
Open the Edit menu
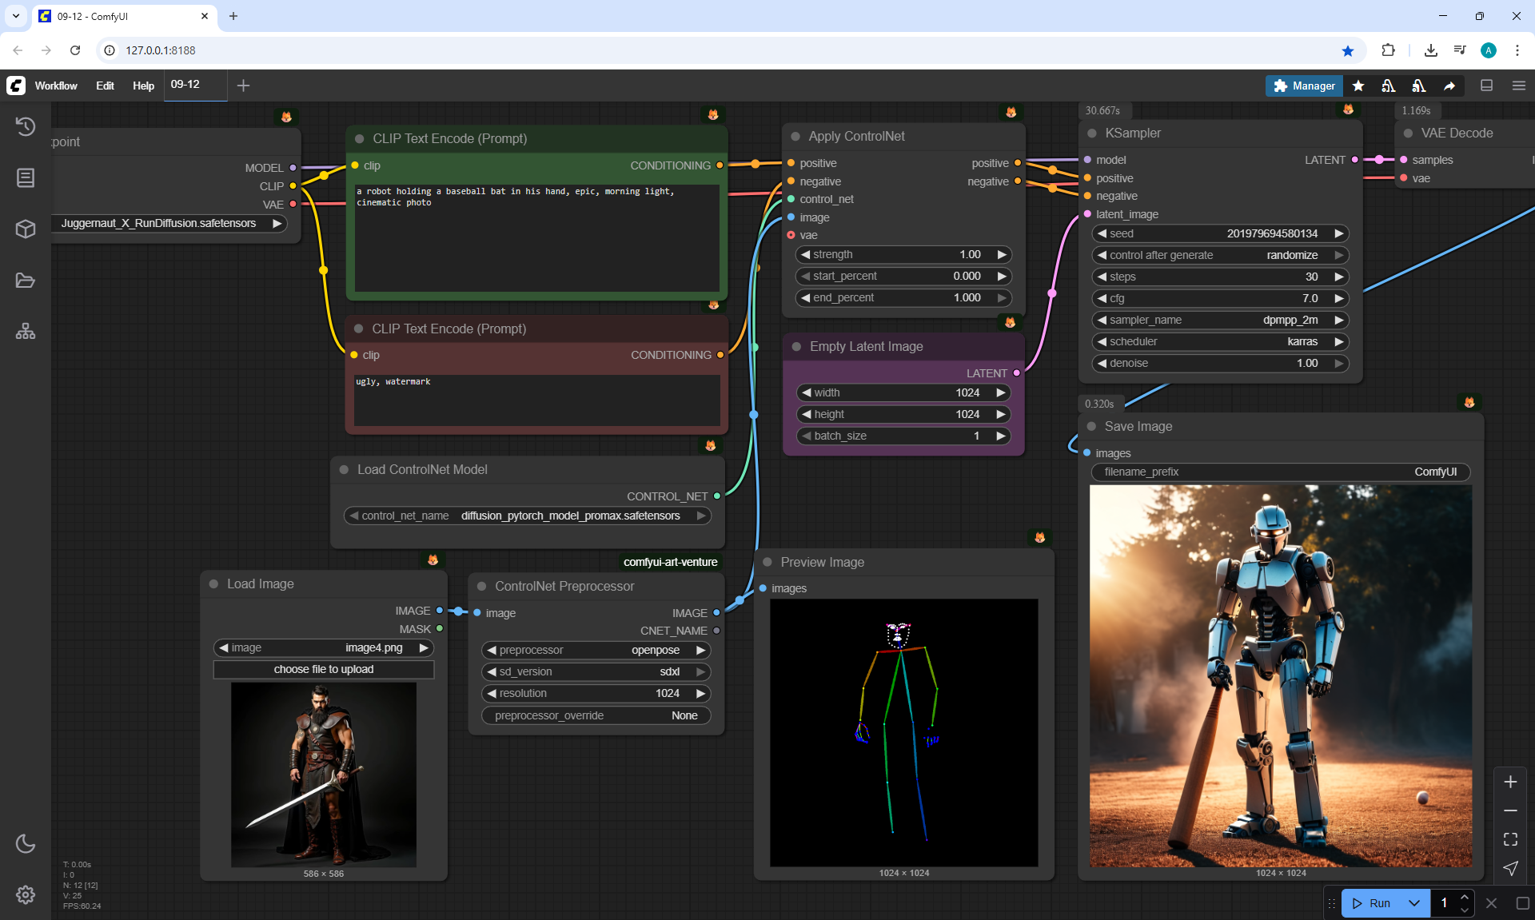point(105,86)
